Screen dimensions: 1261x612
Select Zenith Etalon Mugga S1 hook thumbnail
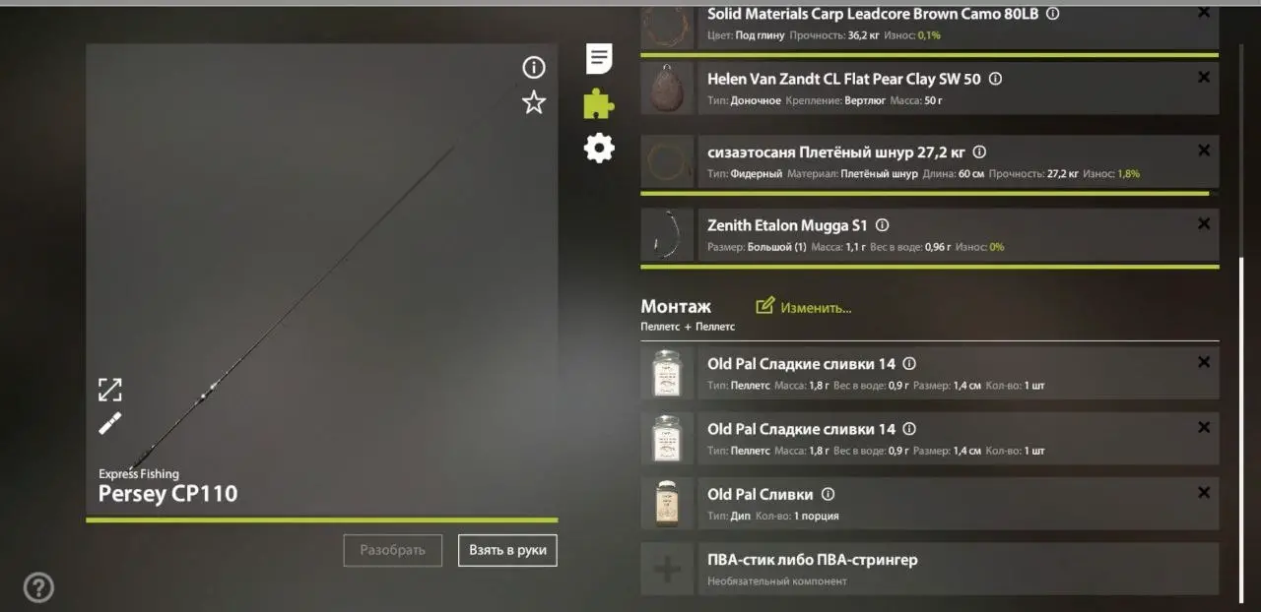[x=667, y=234]
